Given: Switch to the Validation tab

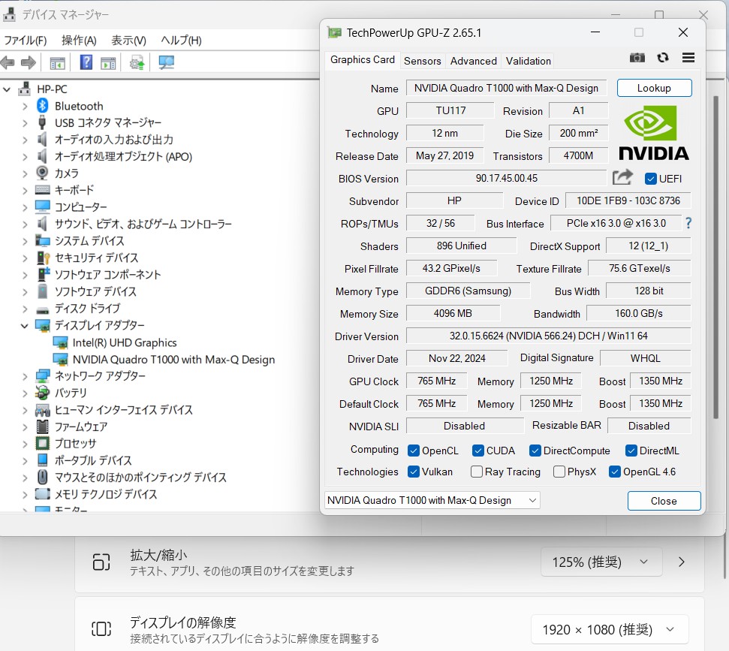Looking at the screenshot, I should point(528,61).
